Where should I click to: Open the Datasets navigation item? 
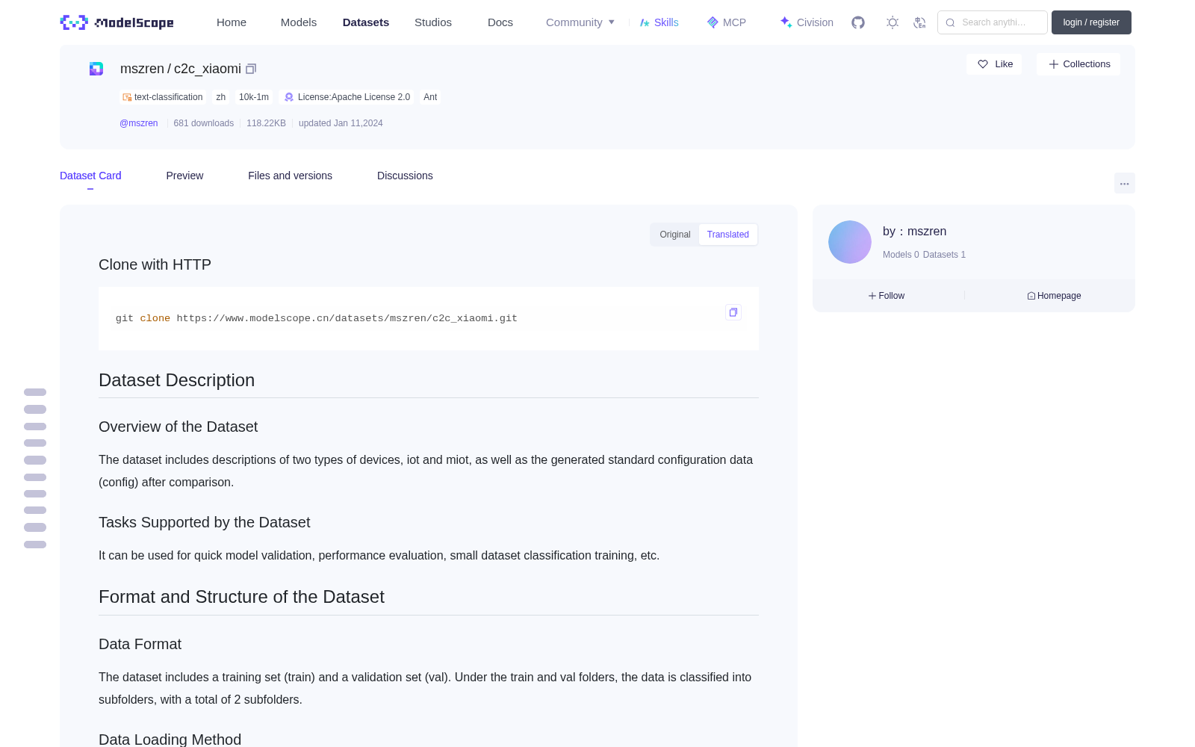point(366,22)
